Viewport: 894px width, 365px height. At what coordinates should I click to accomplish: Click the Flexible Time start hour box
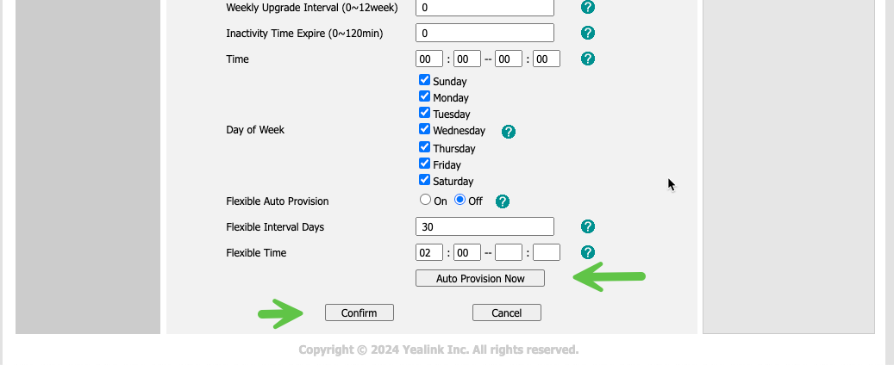tap(429, 252)
